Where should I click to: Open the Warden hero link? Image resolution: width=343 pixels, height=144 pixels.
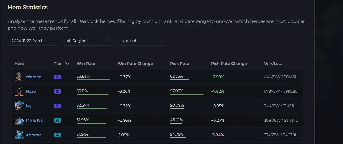34,77
